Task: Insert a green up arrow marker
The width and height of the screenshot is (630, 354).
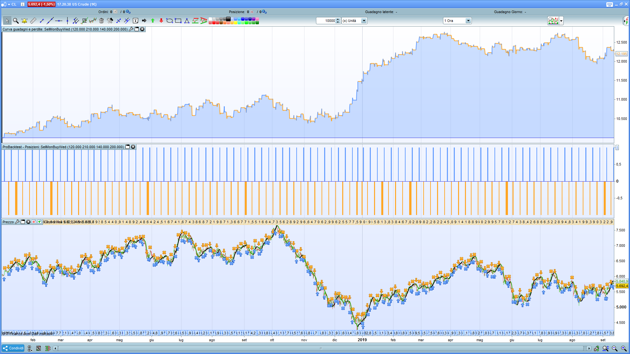Action: [x=153, y=21]
